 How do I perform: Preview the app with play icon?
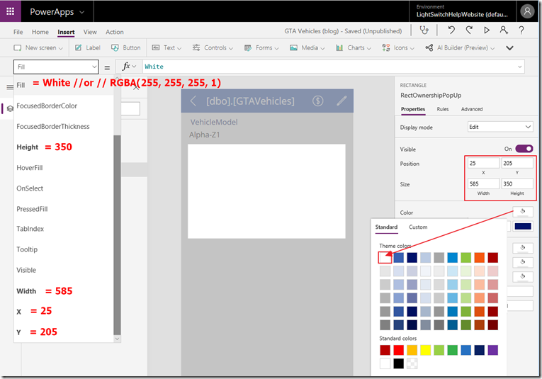click(487, 30)
